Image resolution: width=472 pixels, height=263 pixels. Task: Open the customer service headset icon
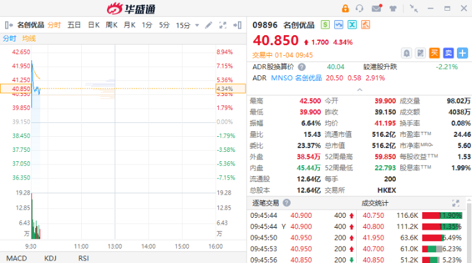pyautogui.click(x=359, y=8)
